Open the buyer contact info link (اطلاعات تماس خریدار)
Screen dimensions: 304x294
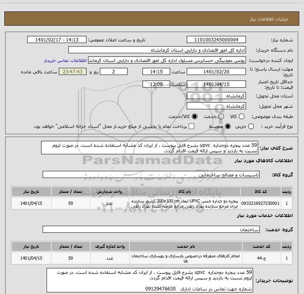tap(65, 60)
